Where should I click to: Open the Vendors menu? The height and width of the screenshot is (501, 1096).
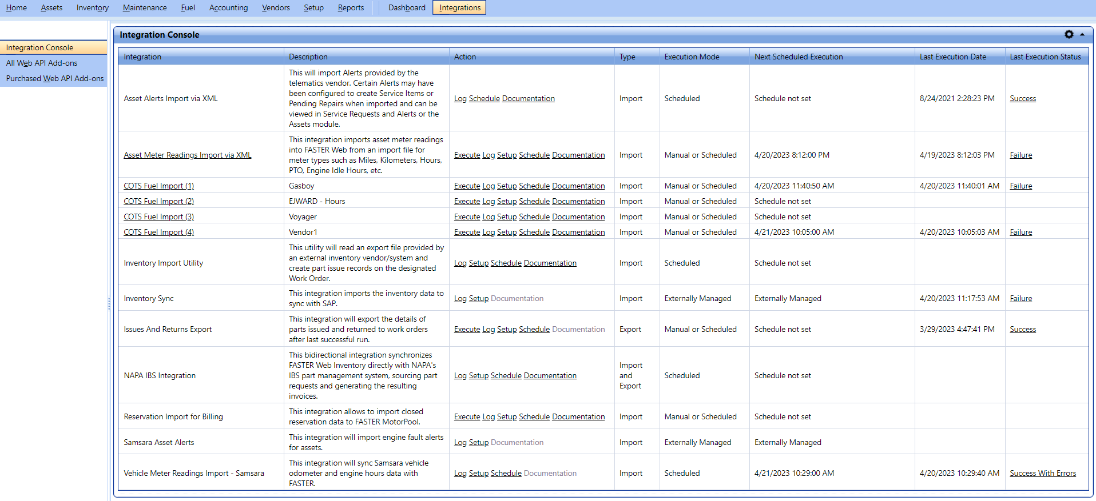(276, 7)
